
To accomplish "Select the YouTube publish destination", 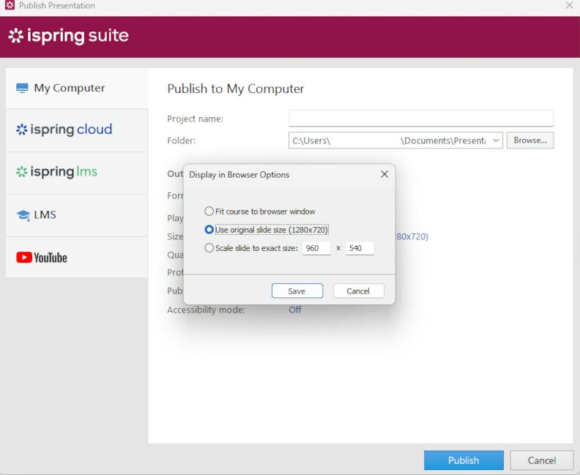I will [x=77, y=258].
